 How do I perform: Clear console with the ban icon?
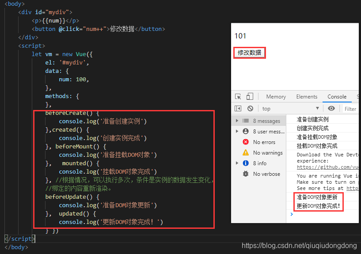[x=250, y=108]
